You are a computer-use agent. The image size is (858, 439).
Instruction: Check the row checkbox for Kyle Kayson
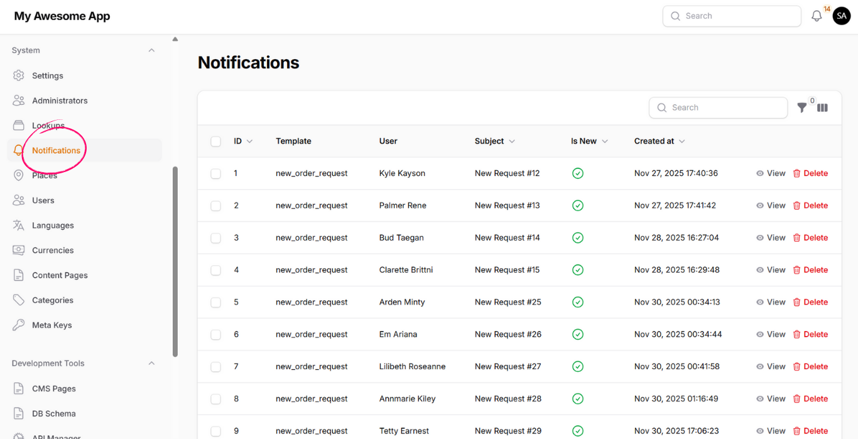point(215,173)
